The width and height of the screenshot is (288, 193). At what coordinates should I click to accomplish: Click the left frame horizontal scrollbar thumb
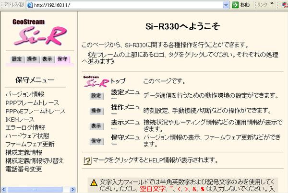(35, 189)
